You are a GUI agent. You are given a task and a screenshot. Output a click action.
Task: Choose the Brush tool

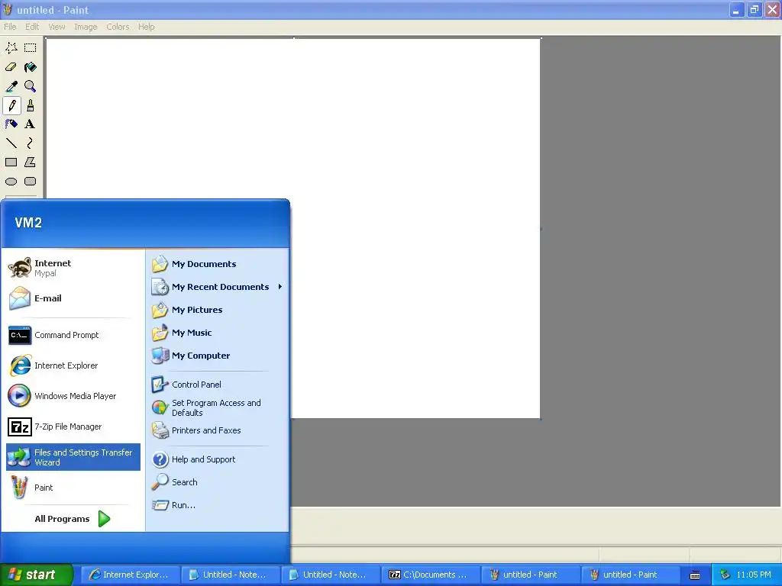pos(30,105)
